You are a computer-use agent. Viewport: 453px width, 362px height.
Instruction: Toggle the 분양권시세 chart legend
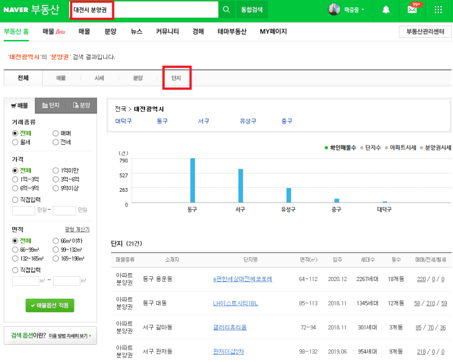[x=436, y=148]
